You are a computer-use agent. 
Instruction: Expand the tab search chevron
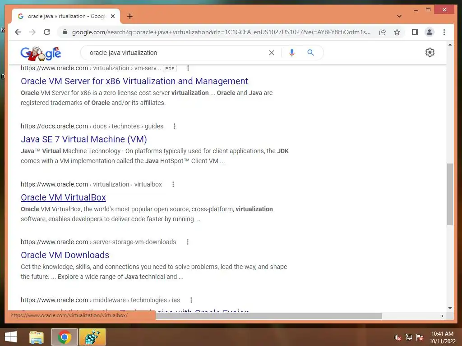tap(399, 16)
